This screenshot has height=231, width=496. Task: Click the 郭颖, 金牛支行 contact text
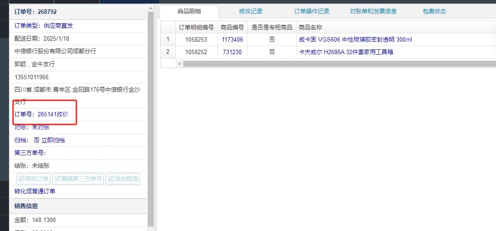point(35,64)
